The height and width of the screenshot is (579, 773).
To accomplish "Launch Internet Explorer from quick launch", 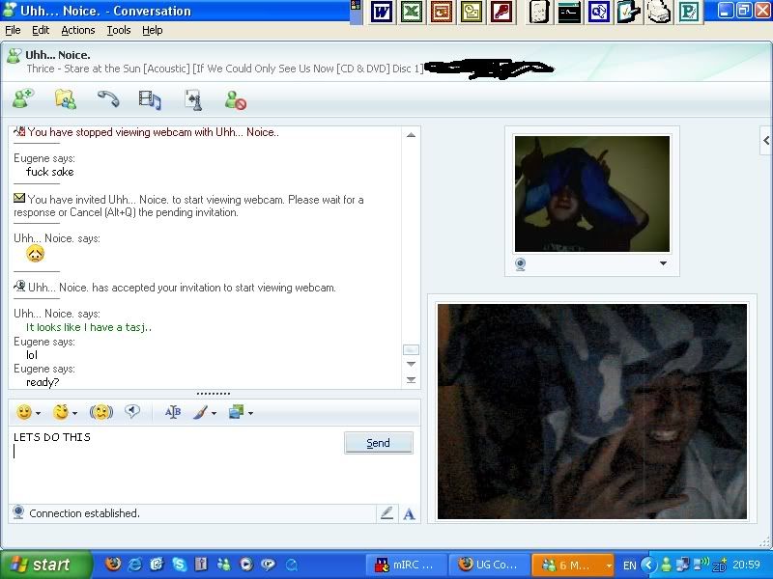I will [x=134, y=565].
